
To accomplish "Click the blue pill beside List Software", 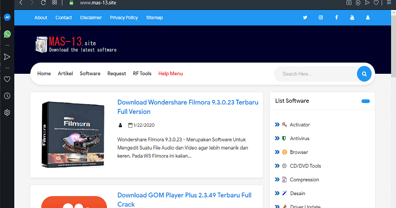I will pos(365,101).
